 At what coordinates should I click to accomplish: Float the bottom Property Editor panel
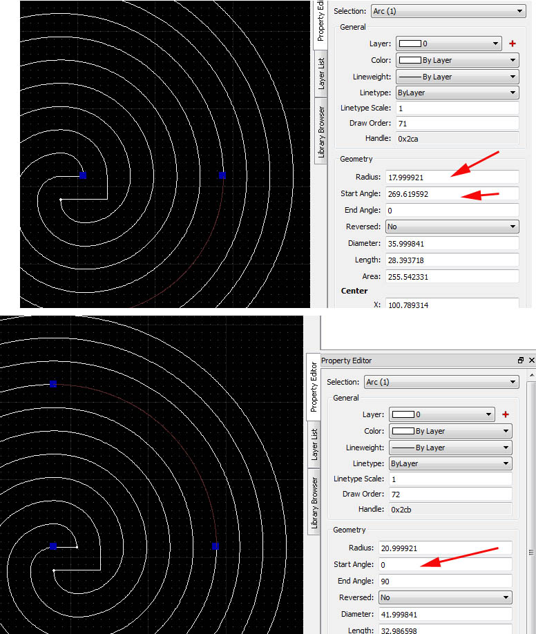pos(521,360)
